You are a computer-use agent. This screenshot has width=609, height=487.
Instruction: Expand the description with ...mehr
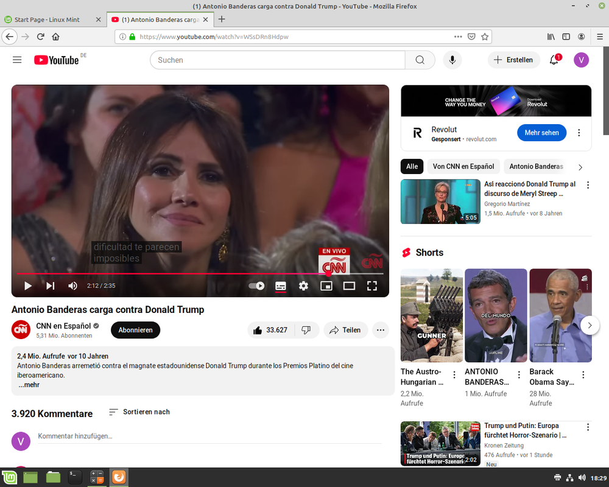pos(29,385)
